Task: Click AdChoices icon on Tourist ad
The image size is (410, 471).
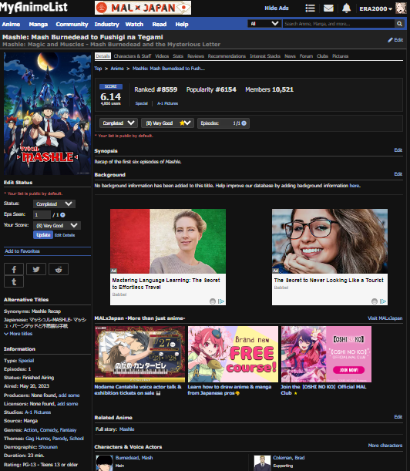Action: pyautogui.click(x=383, y=301)
